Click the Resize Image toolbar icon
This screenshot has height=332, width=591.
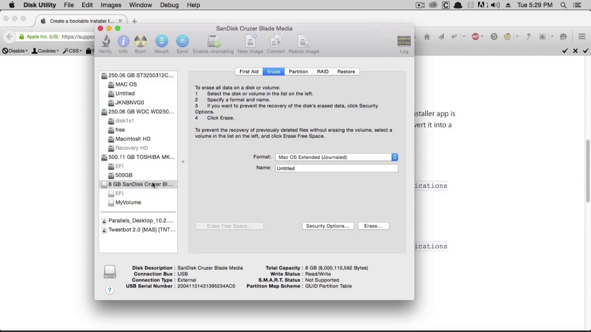(x=303, y=41)
